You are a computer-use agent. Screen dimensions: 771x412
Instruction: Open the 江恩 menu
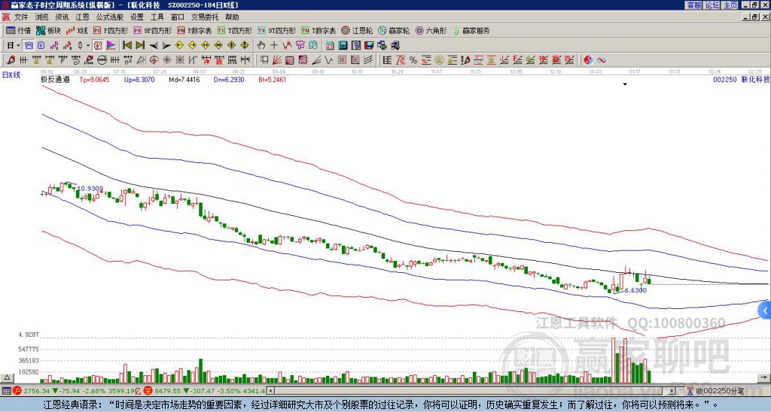(x=82, y=17)
